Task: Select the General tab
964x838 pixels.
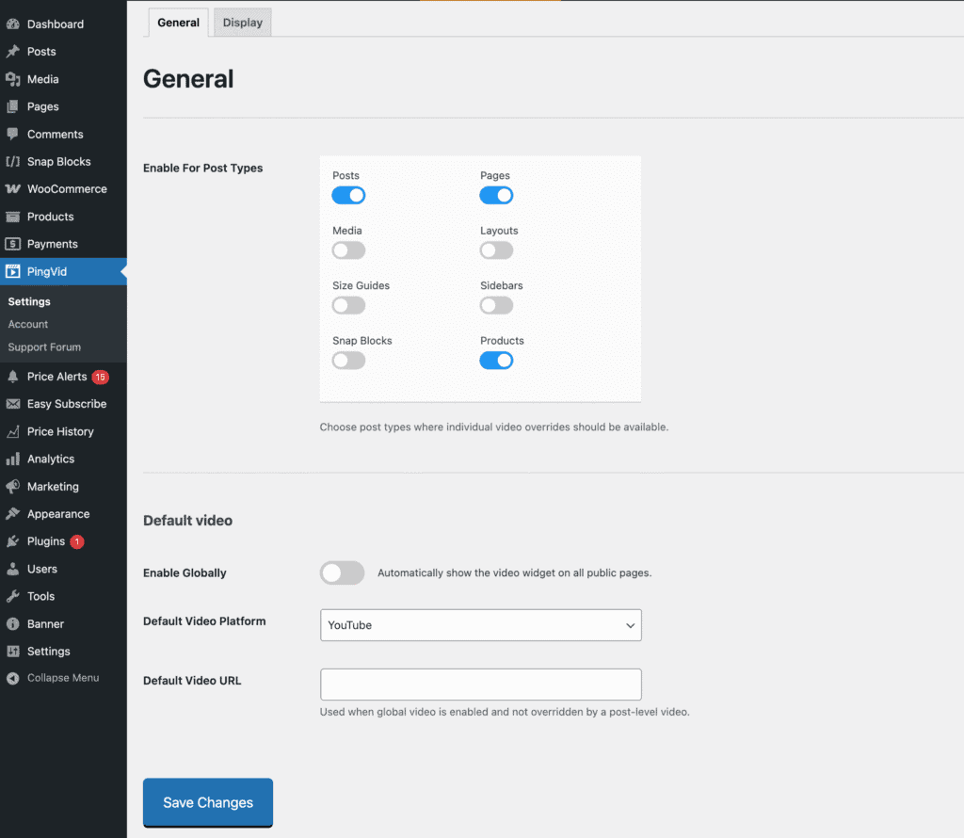Action: (x=178, y=22)
